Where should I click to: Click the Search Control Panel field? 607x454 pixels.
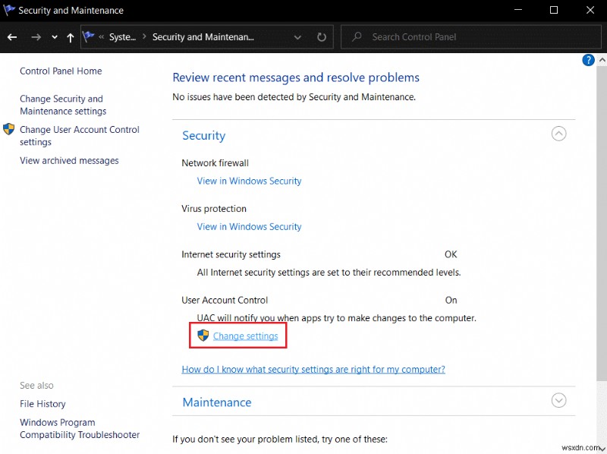coord(470,36)
